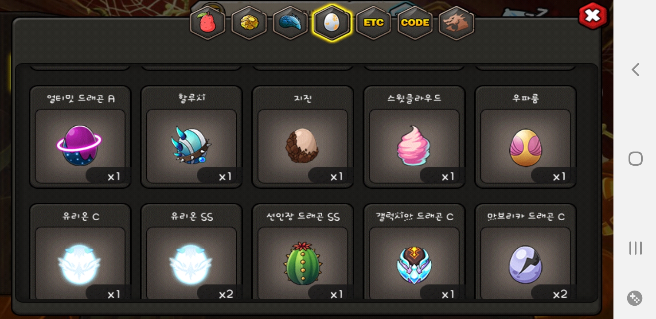Switch to the ETC tab
656x319 pixels.
374,23
